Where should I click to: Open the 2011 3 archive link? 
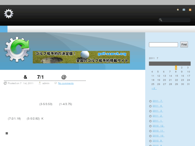(x=158, y=111)
